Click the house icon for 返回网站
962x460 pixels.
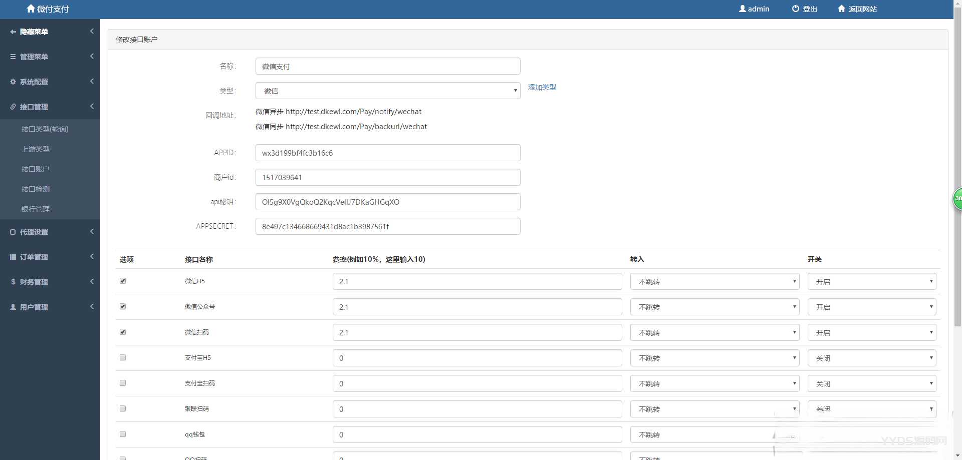click(841, 9)
